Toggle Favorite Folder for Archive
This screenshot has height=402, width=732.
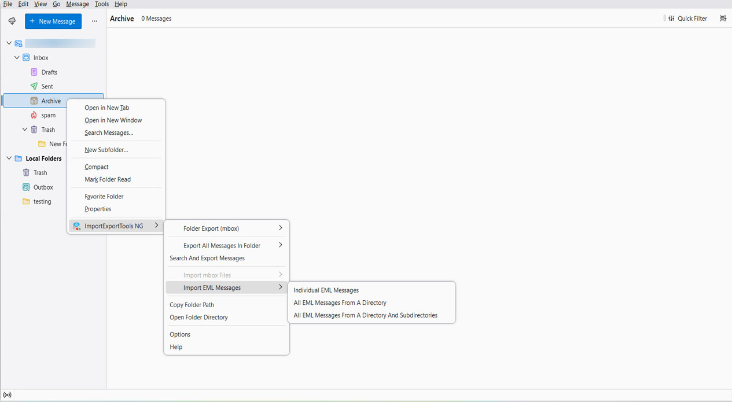click(x=103, y=196)
